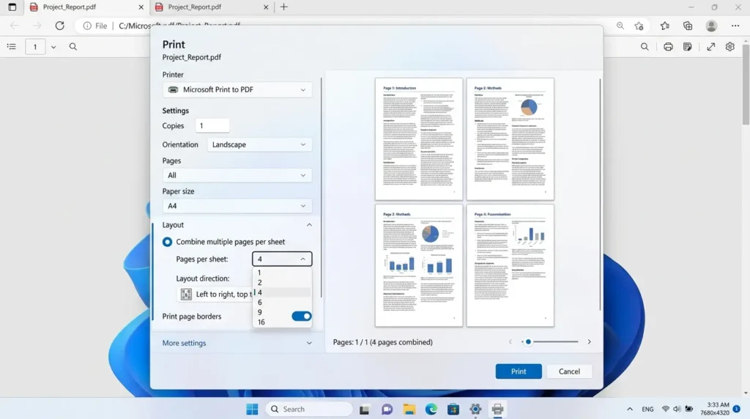This screenshot has height=419, width=750.
Task: Open the Windows Start menu
Action: coord(252,409)
